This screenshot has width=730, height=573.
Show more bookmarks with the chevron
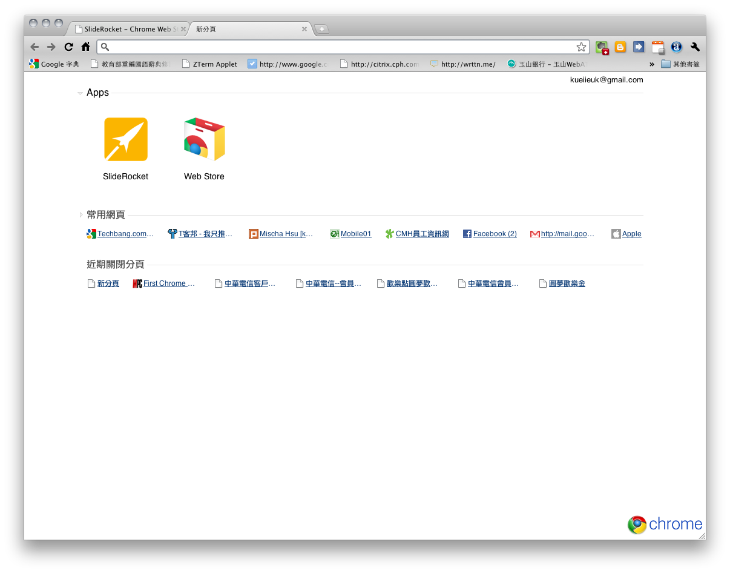click(x=652, y=64)
